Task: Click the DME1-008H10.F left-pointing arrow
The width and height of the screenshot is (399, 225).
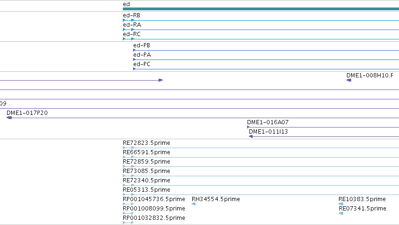Action: tap(349, 80)
